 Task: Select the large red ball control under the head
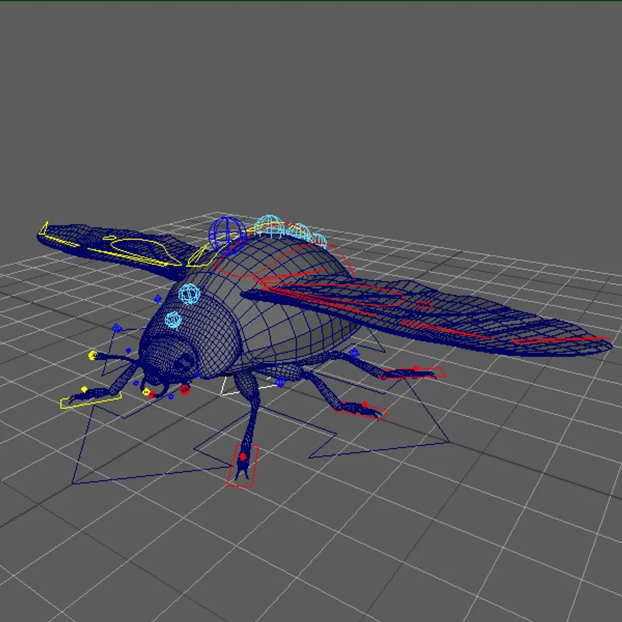(x=184, y=389)
